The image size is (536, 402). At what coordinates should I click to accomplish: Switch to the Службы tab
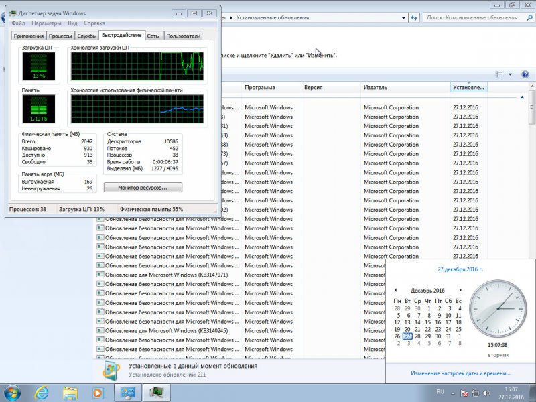pyautogui.click(x=87, y=36)
